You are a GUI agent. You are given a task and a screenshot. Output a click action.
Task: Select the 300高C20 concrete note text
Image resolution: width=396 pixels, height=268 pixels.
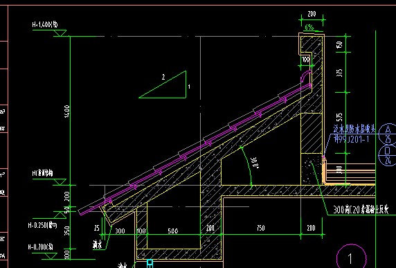coord(361,210)
